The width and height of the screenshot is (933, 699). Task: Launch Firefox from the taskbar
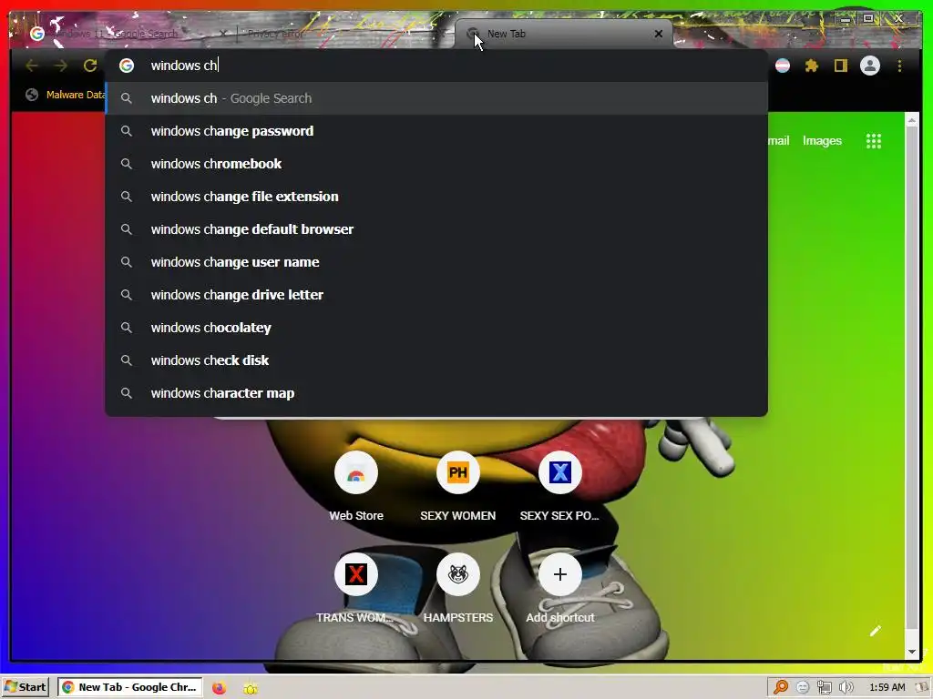[x=219, y=688]
